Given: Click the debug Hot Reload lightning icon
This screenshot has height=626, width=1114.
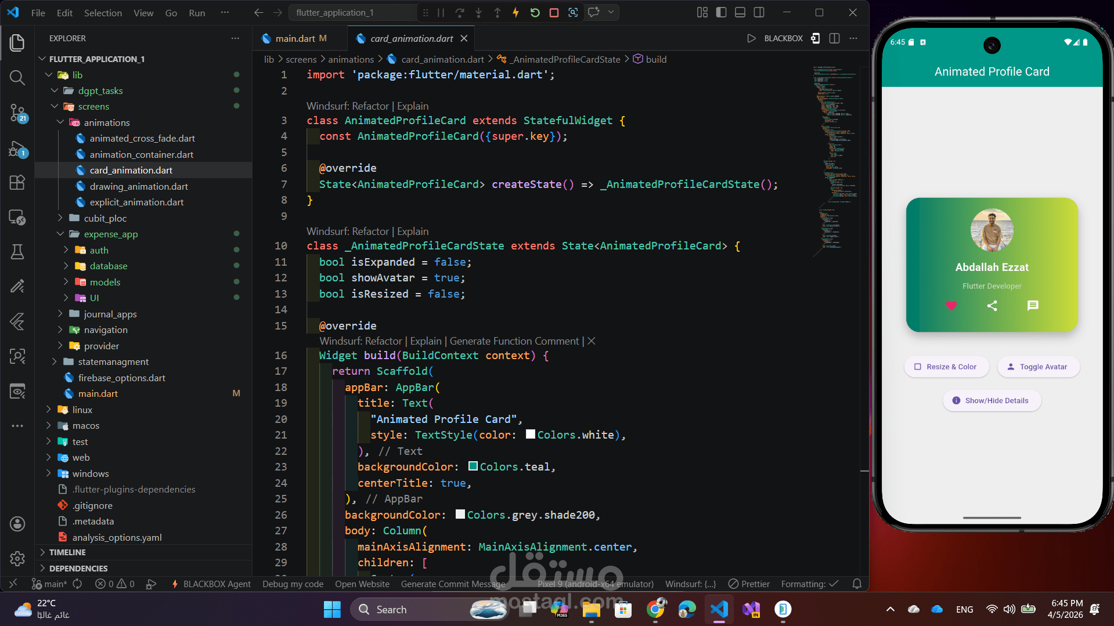Looking at the screenshot, I should (515, 13).
